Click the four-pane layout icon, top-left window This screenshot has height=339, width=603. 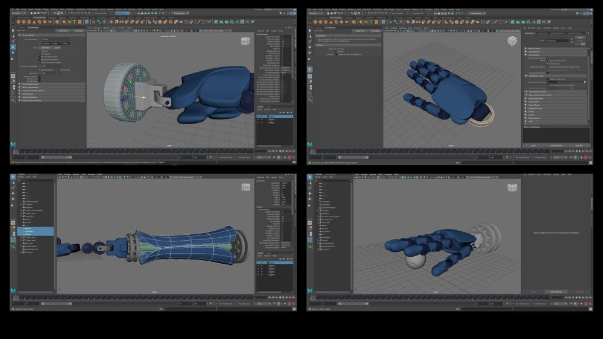(x=13, y=82)
